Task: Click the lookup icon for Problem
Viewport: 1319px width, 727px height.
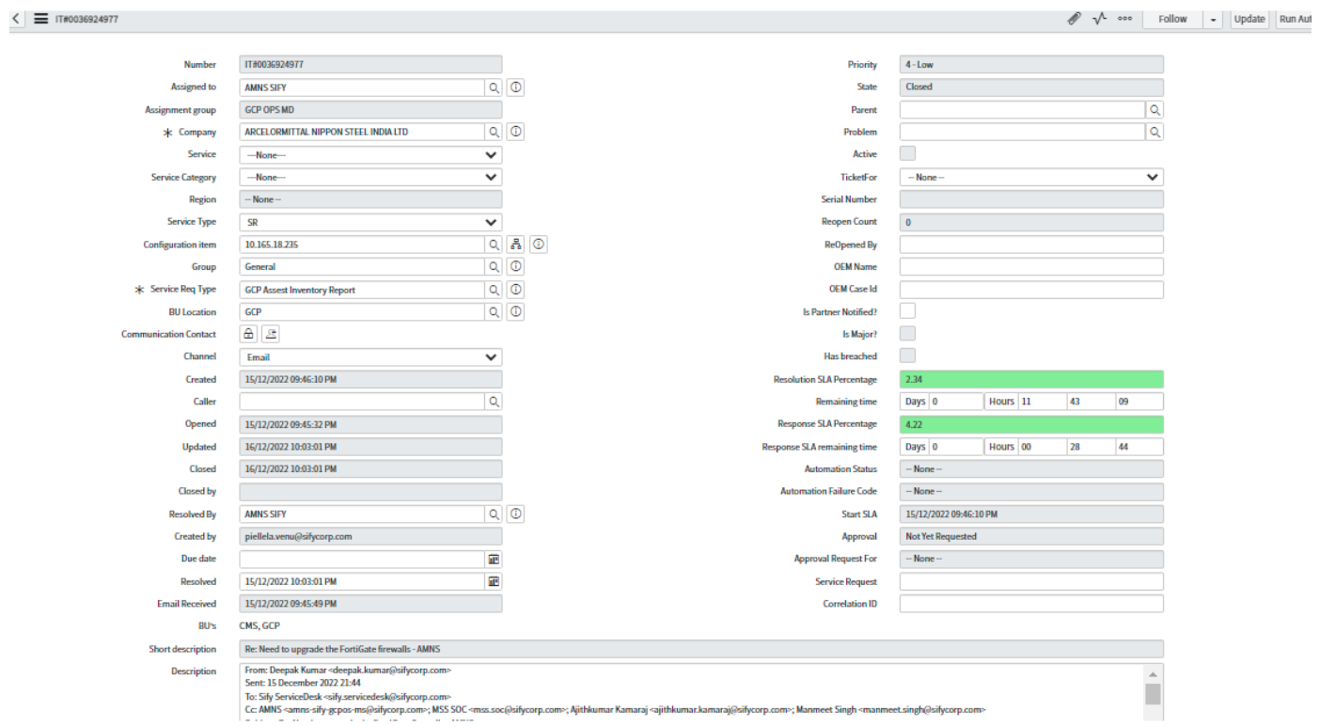Action: [1154, 132]
